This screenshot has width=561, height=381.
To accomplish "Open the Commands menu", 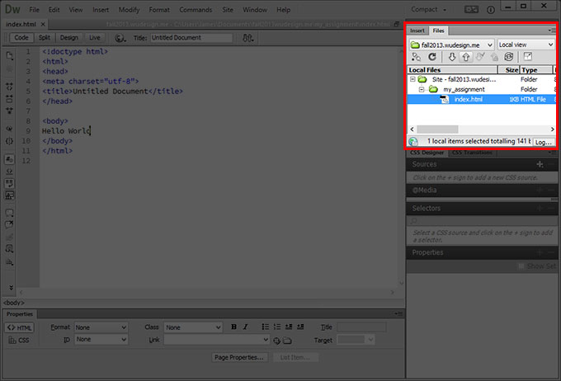I will point(196,9).
